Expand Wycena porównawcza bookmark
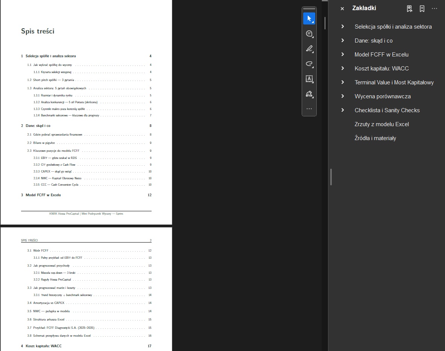The width and height of the screenshot is (445, 351). (343, 96)
